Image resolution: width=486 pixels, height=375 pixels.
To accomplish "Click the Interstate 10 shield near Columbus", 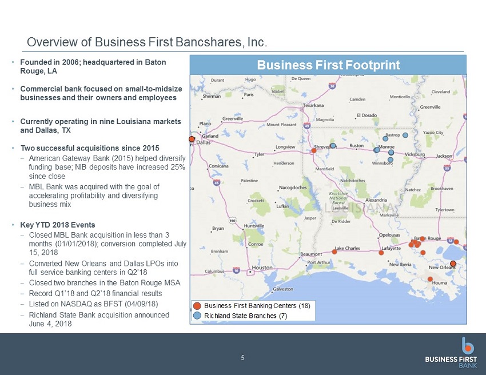I will pyautogui.click(x=237, y=270).
